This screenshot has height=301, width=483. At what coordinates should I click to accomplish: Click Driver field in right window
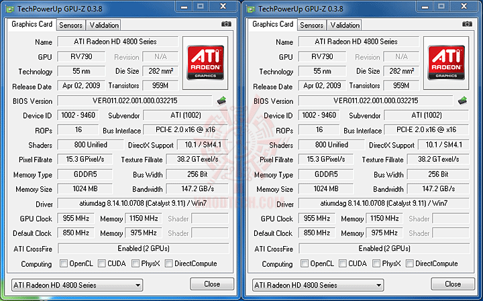(384, 203)
